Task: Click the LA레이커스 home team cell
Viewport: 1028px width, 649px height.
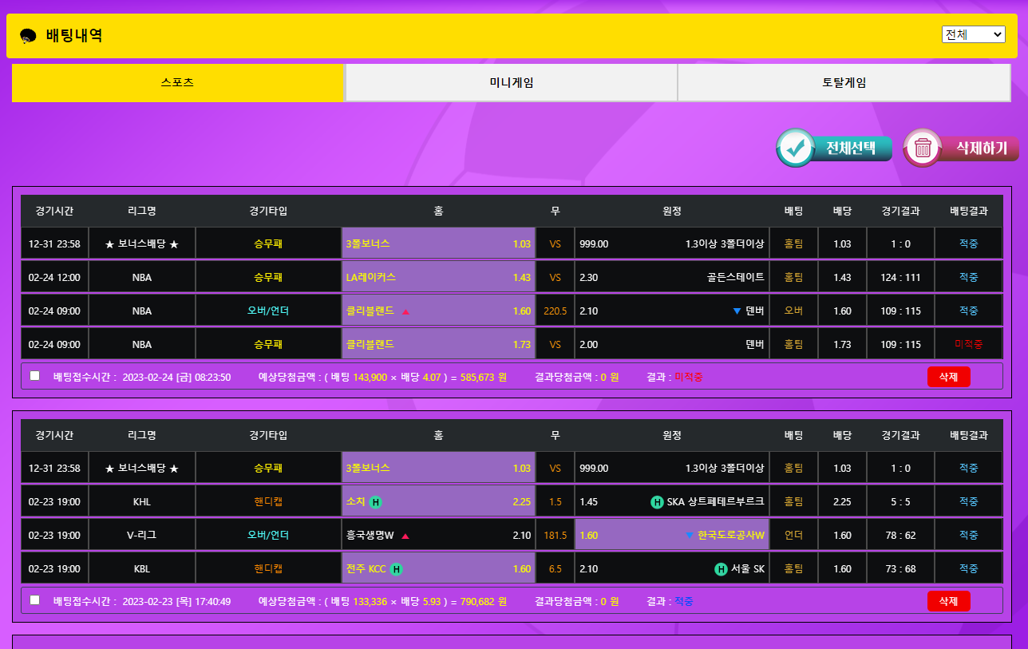Action: (438, 278)
